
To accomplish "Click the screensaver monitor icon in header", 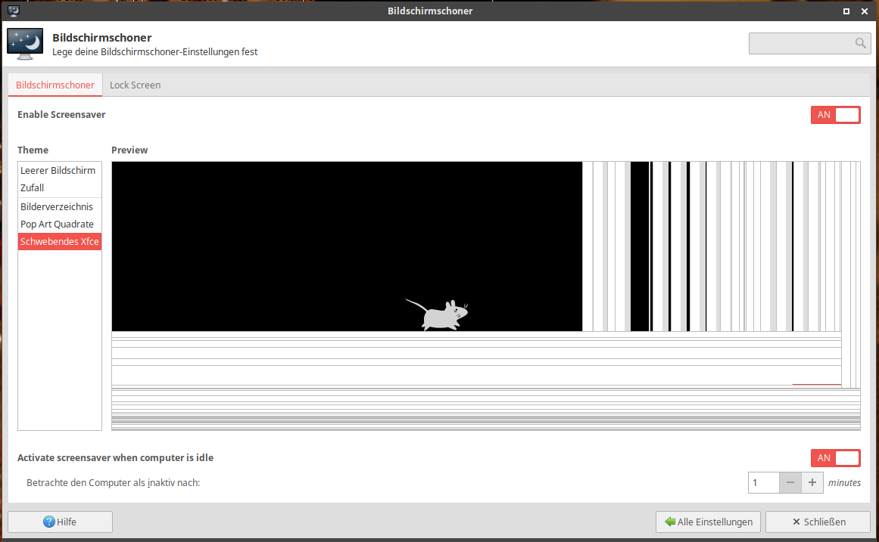I will pyautogui.click(x=25, y=44).
